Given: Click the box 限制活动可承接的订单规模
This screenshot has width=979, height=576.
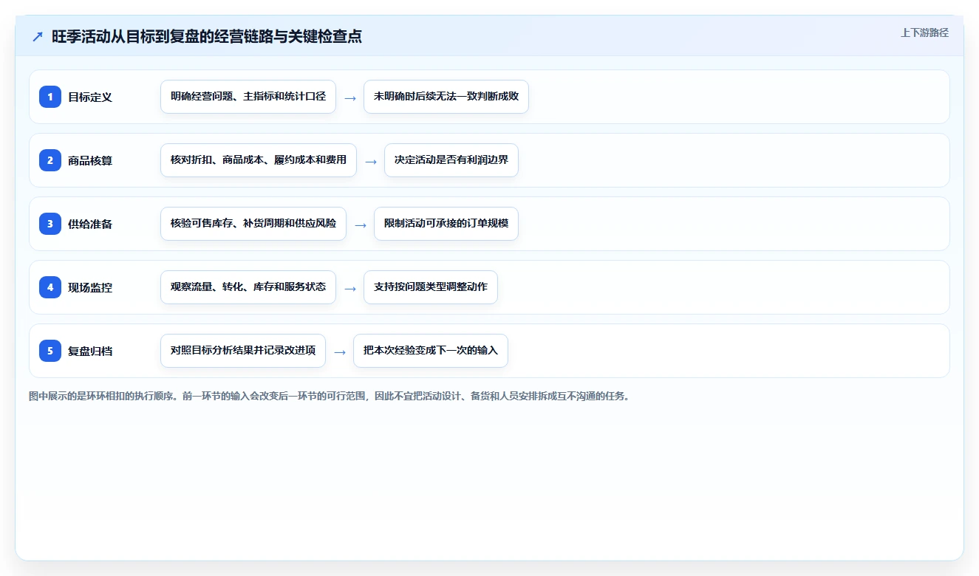Looking at the screenshot, I should [446, 224].
